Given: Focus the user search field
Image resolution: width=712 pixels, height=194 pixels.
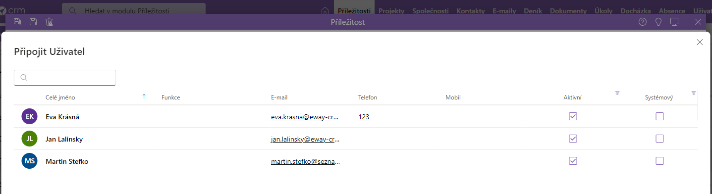Looking at the screenshot, I should click(65, 78).
